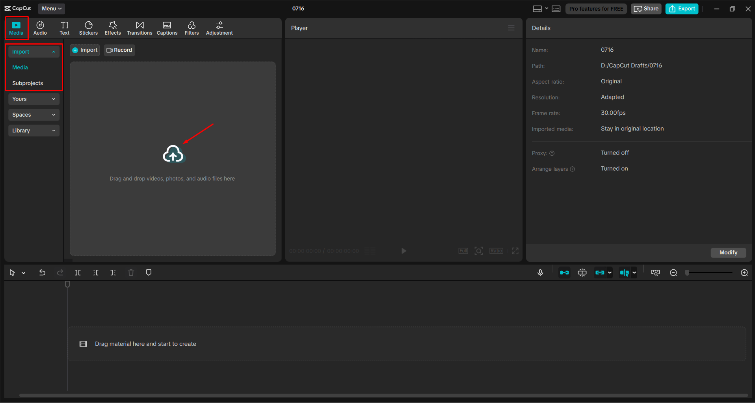This screenshot has height=403, width=755.
Task: Open the layout view dropdown near Pro features
Action: [546, 8]
